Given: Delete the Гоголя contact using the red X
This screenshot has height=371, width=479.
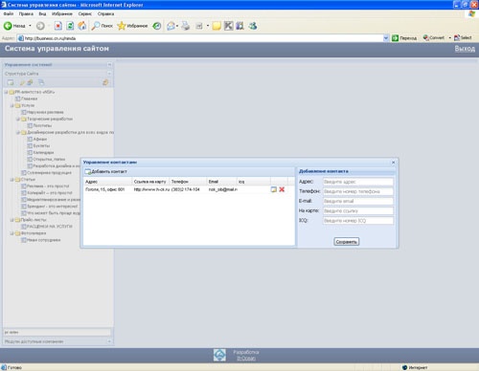Looking at the screenshot, I should click(282, 189).
